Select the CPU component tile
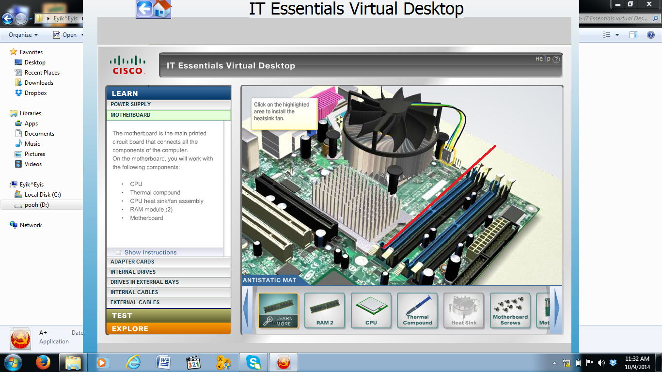The width and height of the screenshot is (662, 372). click(x=371, y=310)
